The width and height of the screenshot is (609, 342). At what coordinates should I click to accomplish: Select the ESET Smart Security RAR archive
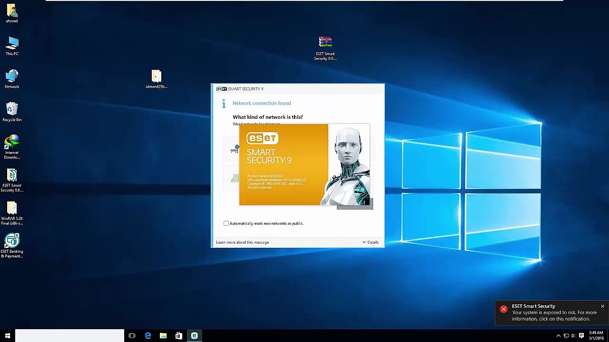coord(325,48)
